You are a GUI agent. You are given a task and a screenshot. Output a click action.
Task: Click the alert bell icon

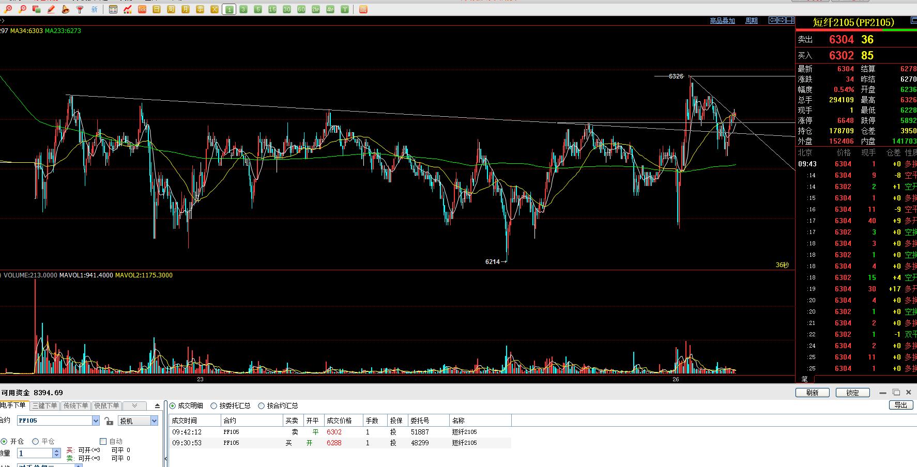tap(65, 9)
